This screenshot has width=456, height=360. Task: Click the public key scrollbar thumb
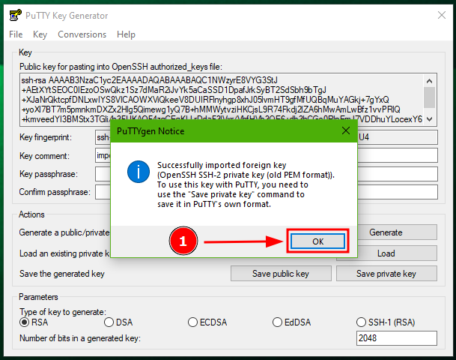pyautogui.click(x=429, y=97)
